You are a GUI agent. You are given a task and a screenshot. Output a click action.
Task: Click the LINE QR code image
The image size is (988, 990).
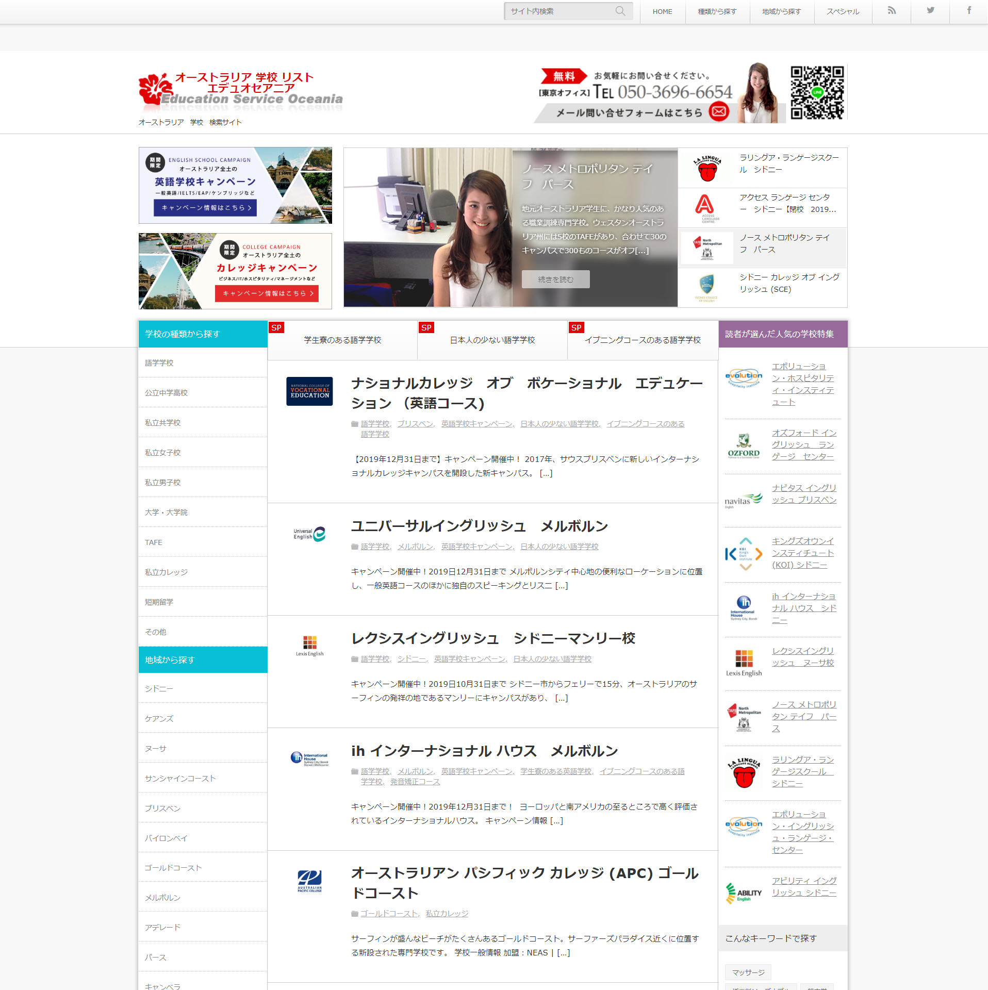[817, 93]
